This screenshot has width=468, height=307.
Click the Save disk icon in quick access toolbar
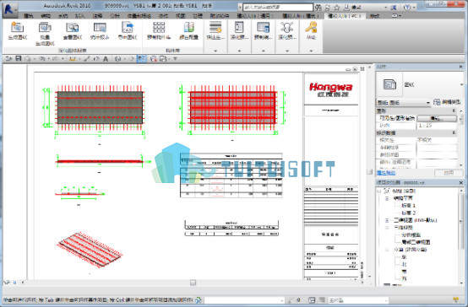pos(19,59)
